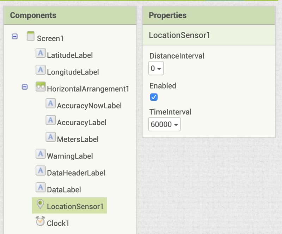
Task: Collapse the HorizontalArrangement1 tree node
Action: 25,87
